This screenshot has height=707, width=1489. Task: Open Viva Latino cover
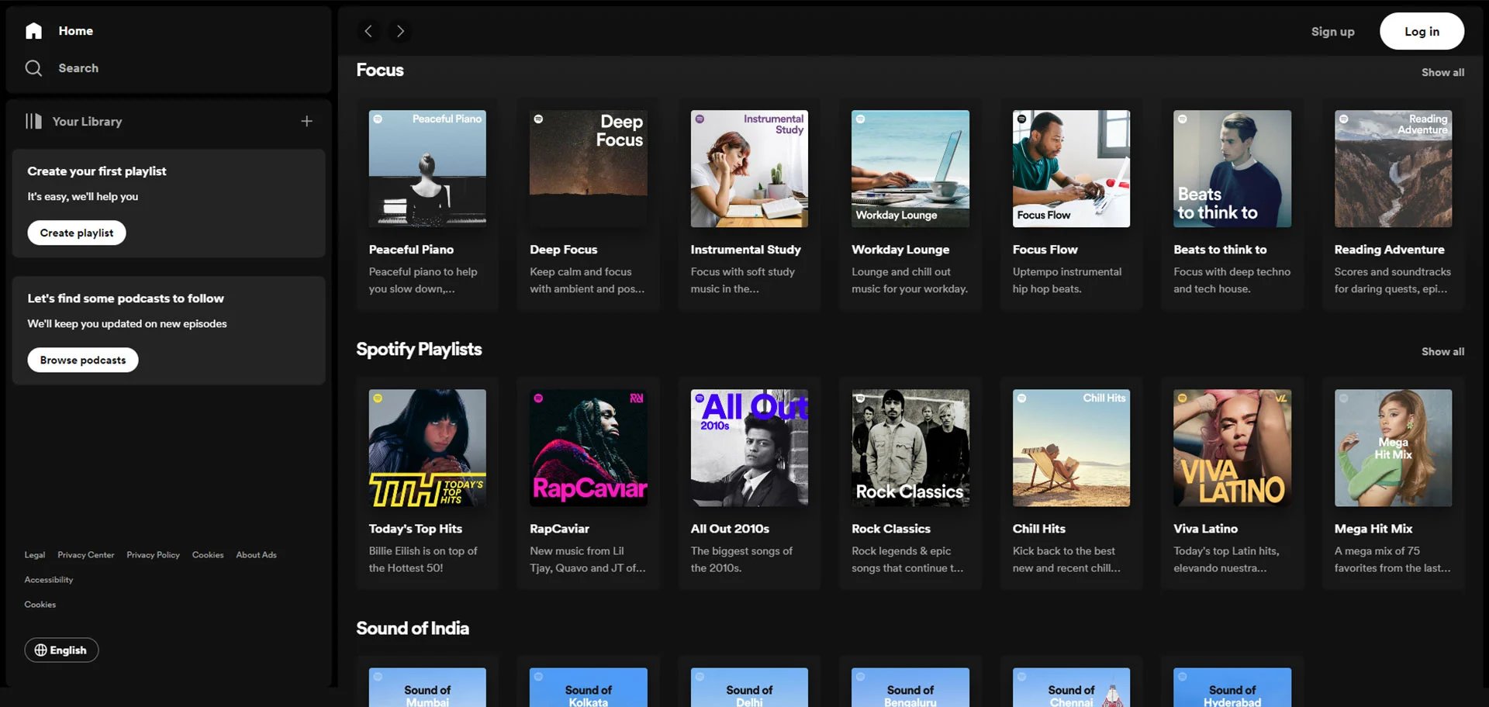(x=1232, y=447)
